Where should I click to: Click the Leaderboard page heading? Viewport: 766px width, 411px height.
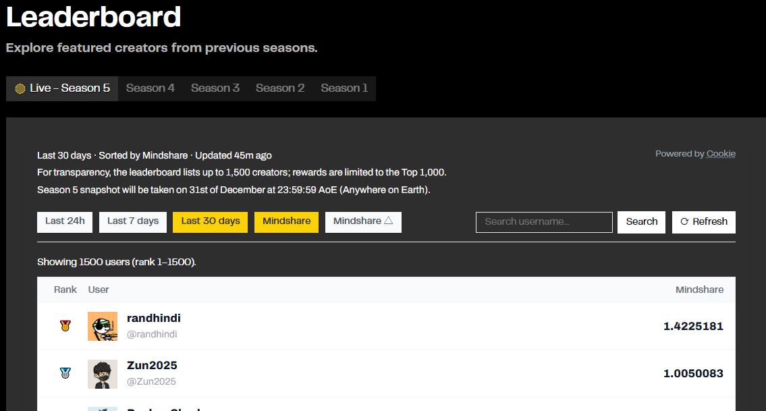pos(93,17)
